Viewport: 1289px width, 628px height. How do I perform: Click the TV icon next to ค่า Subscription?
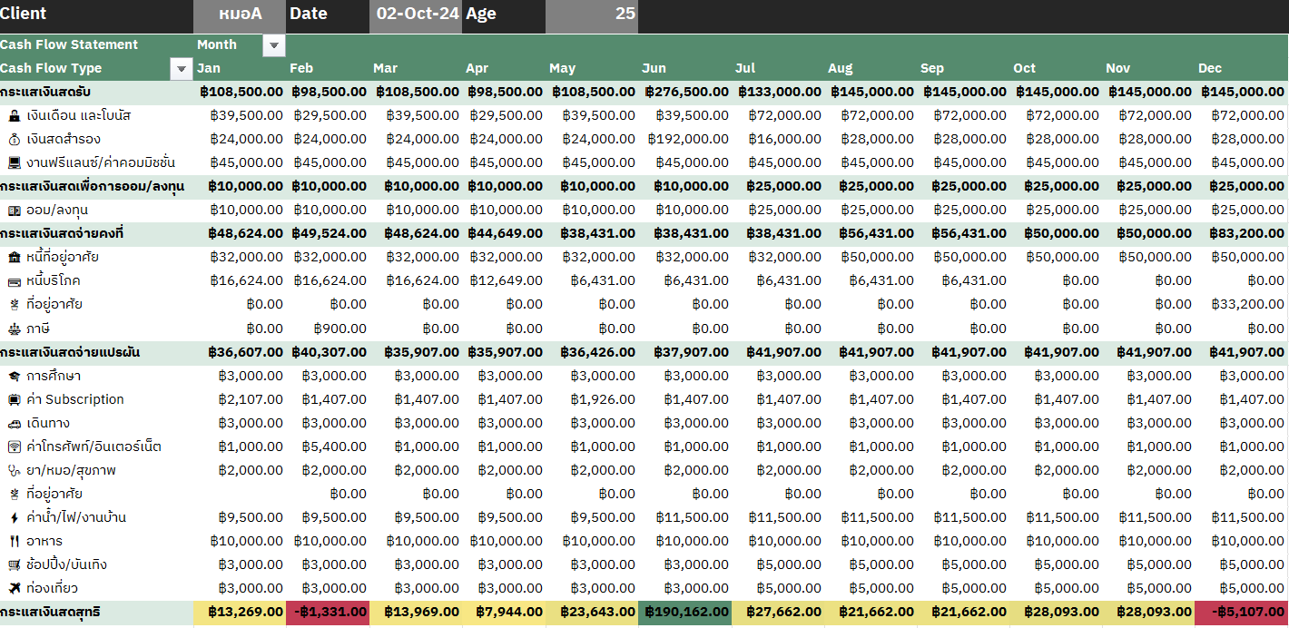tap(14, 399)
